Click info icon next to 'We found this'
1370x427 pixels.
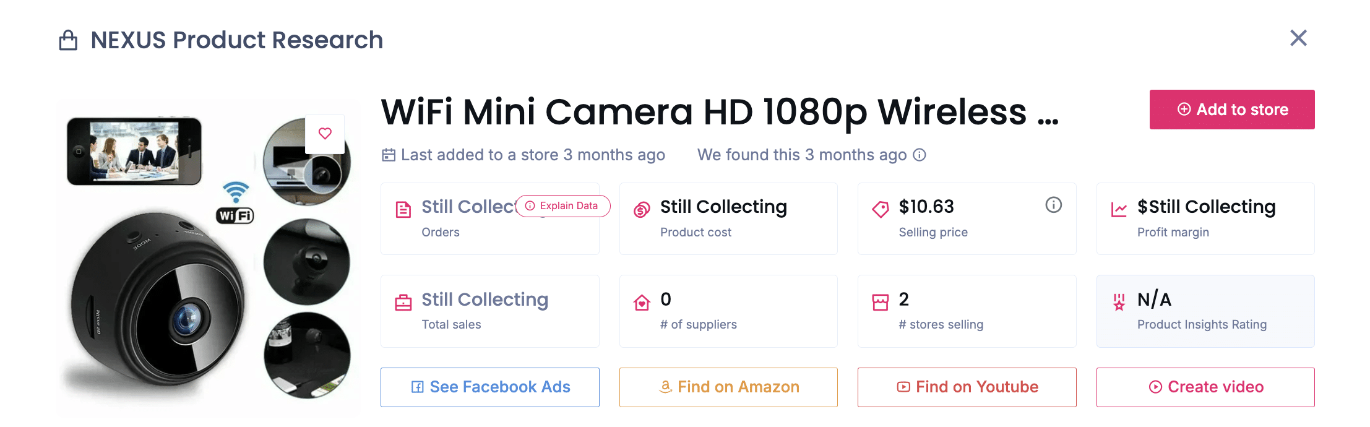point(920,155)
